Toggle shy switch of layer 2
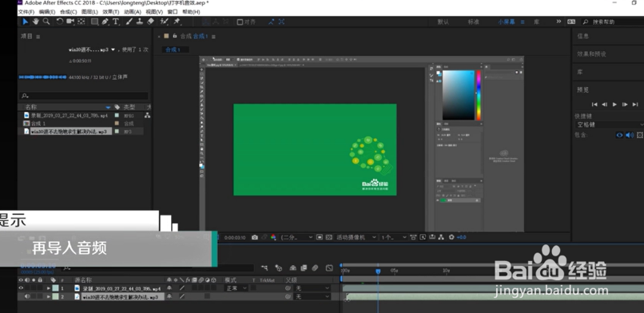The width and height of the screenshot is (644, 313). 169,296
